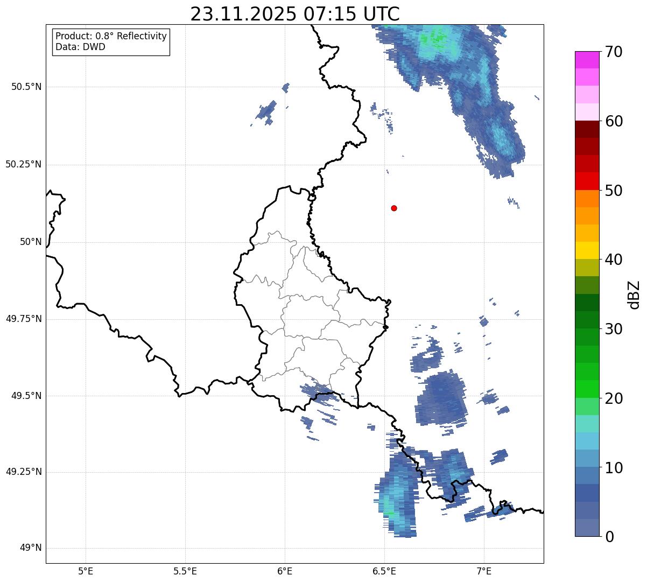
Task: Pick the bottom grey-blue swatch at 0 dBZ
Action: click(587, 528)
